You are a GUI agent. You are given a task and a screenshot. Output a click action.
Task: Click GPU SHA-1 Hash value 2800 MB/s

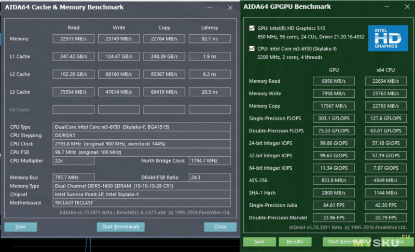[x=334, y=192]
